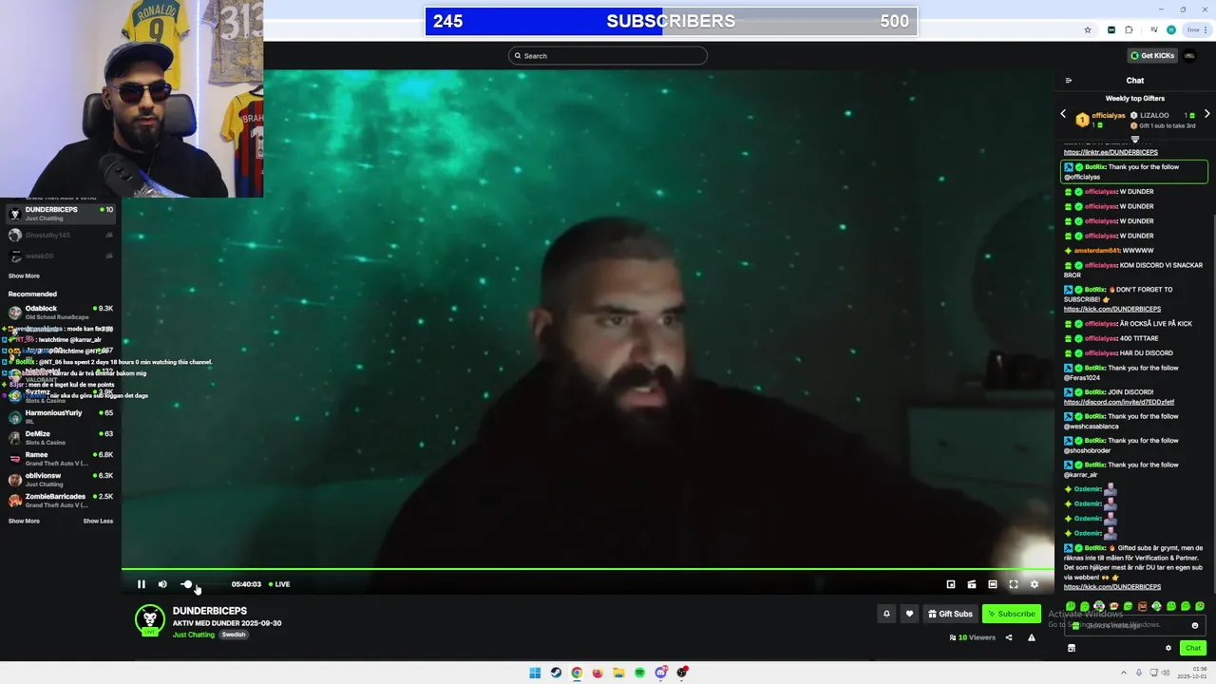The image size is (1216, 684).
Task: Click the Kick search field
Action: point(608,56)
